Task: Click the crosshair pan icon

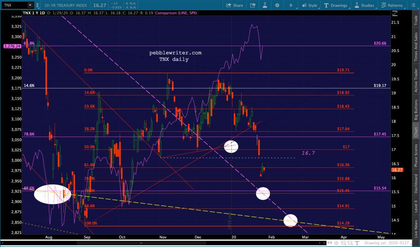Action: point(336,243)
